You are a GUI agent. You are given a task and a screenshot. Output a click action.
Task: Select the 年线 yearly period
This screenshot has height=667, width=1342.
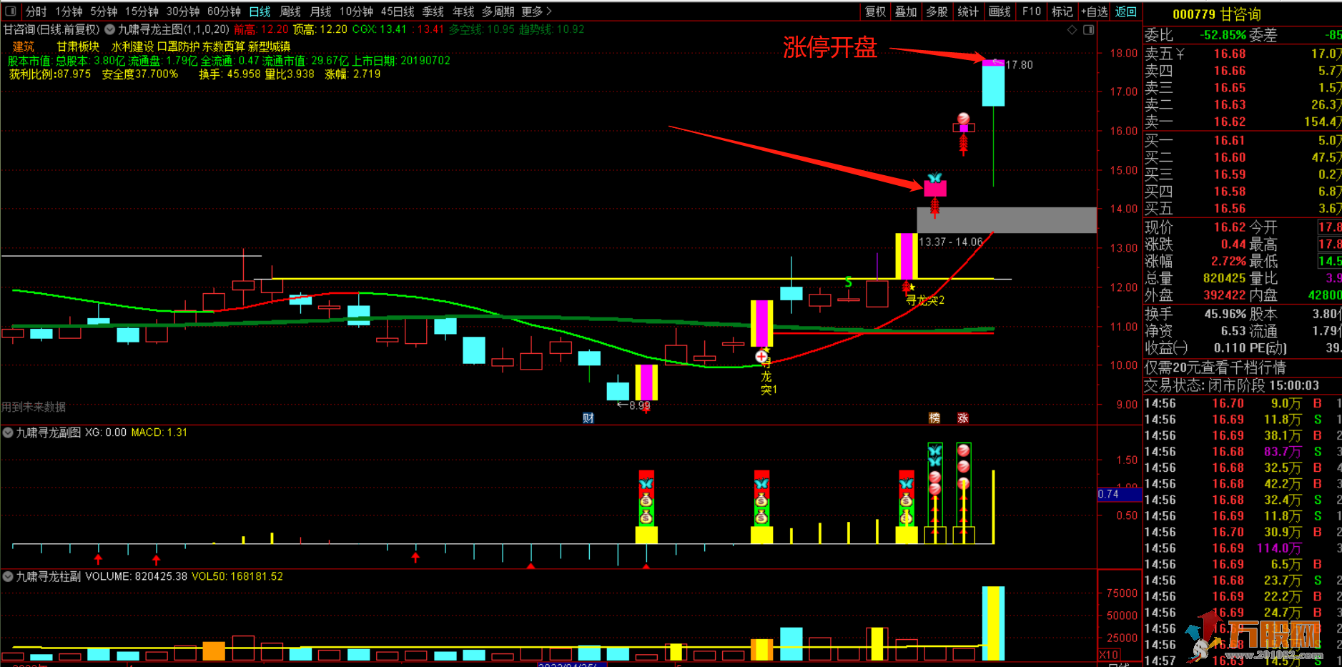point(463,11)
